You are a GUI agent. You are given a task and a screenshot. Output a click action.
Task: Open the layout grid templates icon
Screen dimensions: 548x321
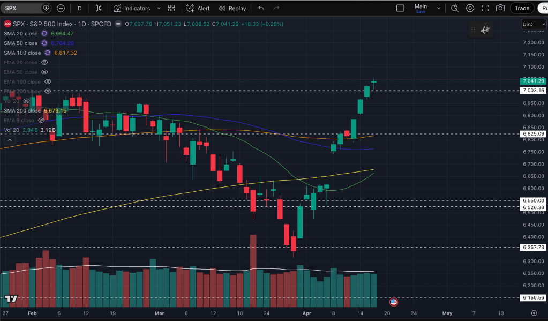[171, 8]
